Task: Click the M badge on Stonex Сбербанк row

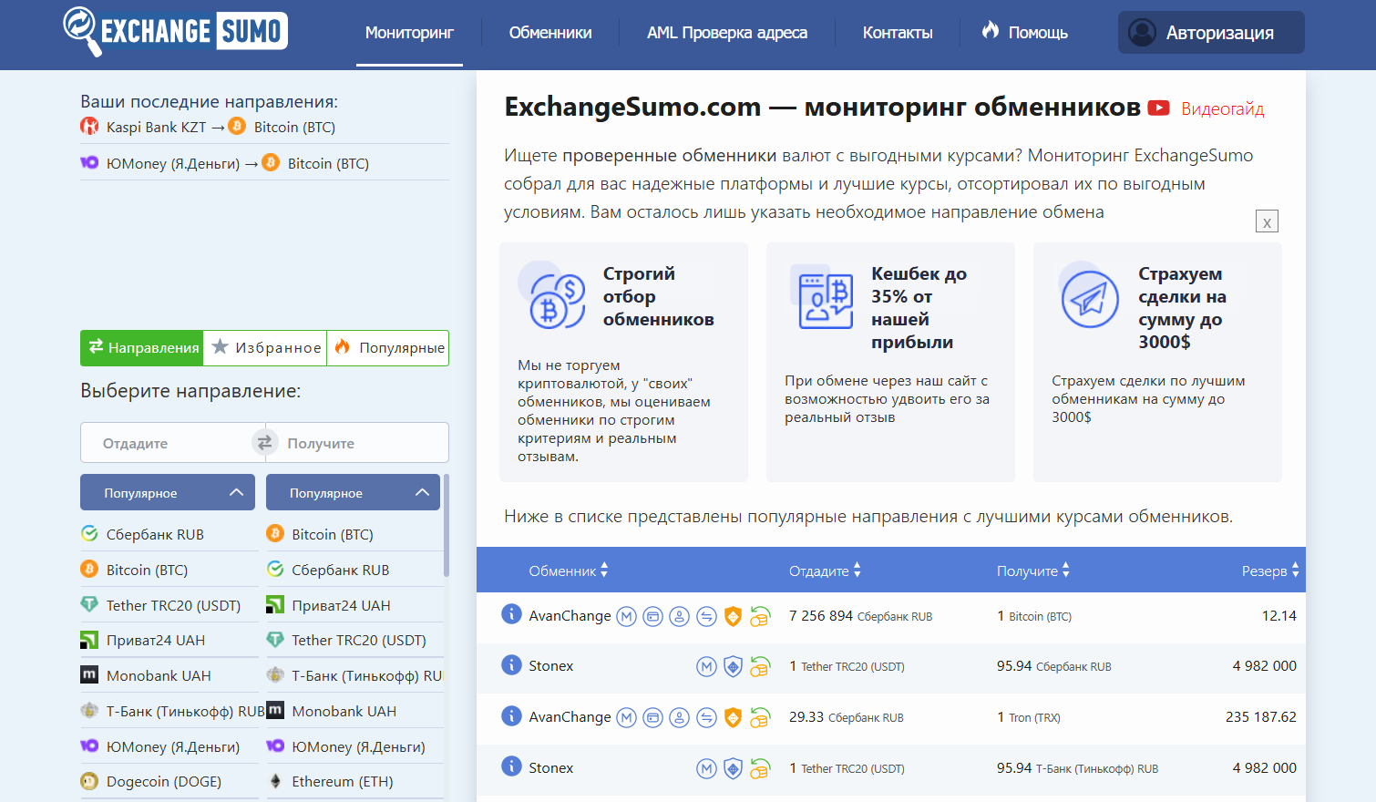Action: [x=706, y=667]
